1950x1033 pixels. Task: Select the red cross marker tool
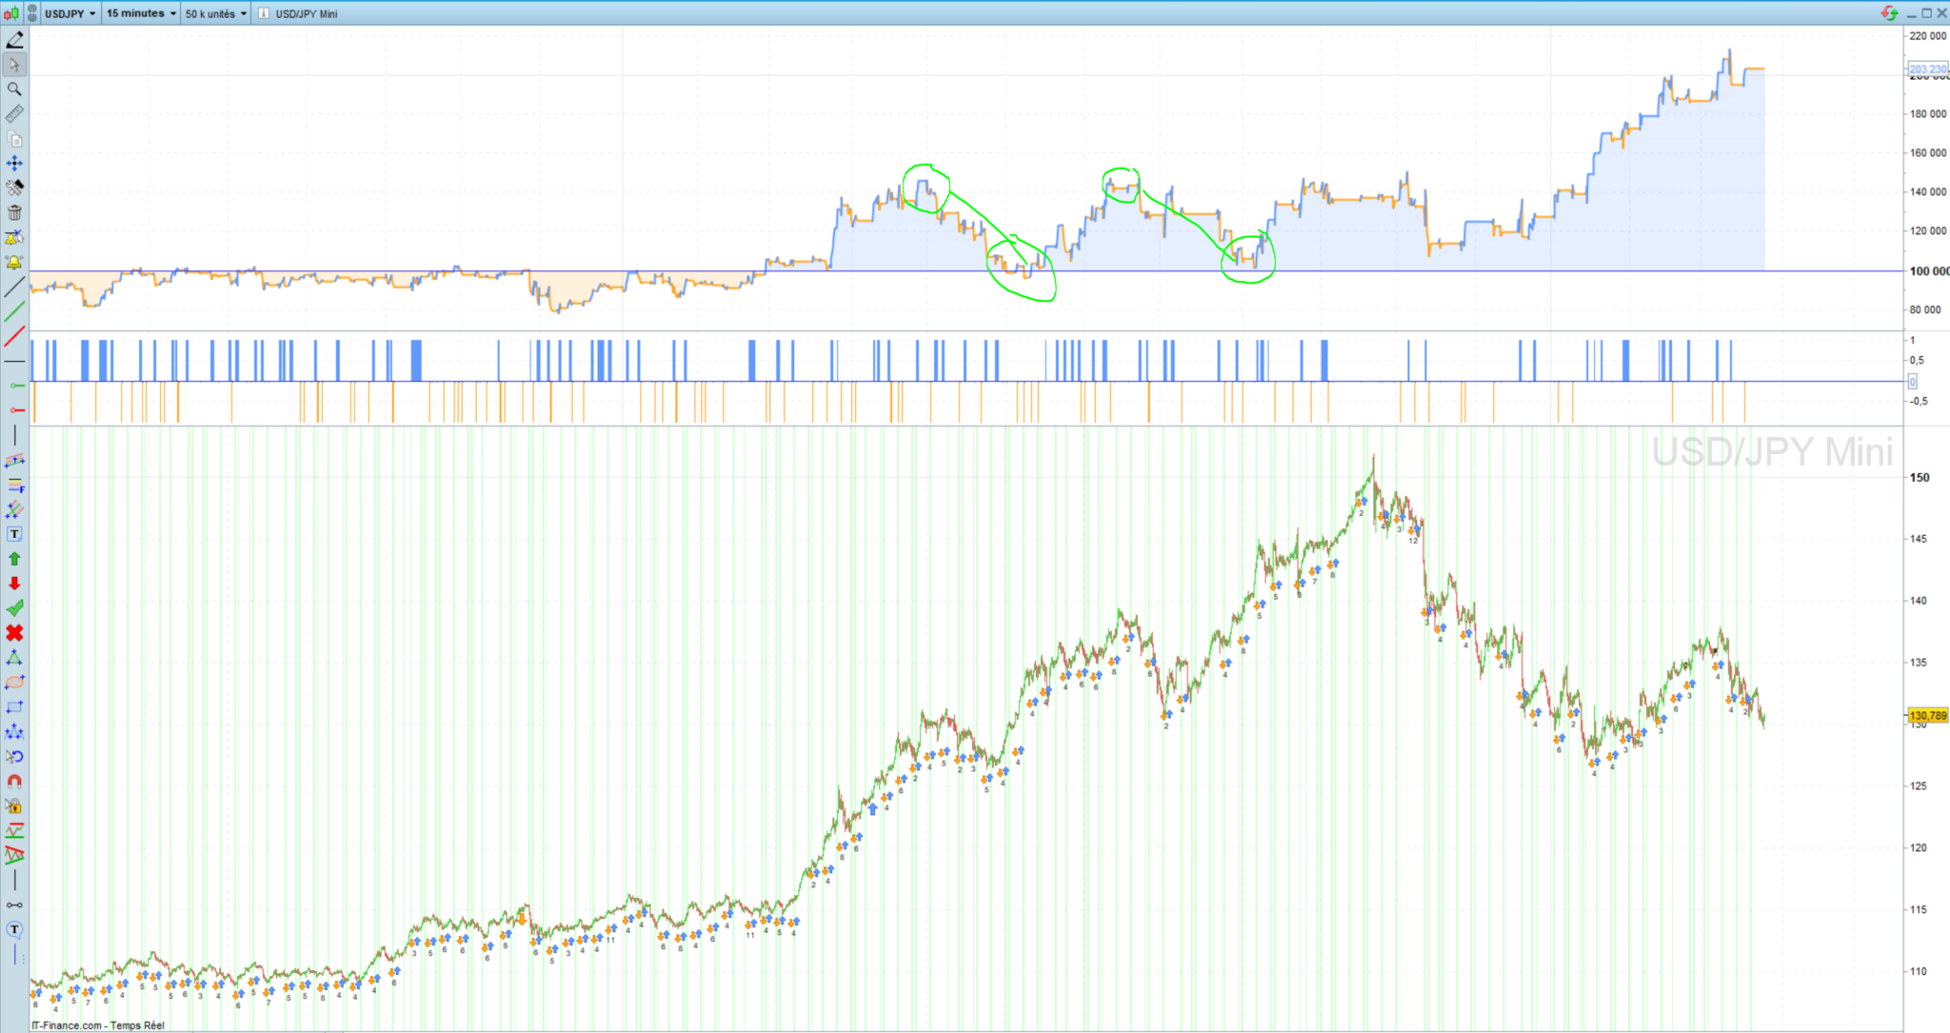pyautogui.click(x=14, y=633)
